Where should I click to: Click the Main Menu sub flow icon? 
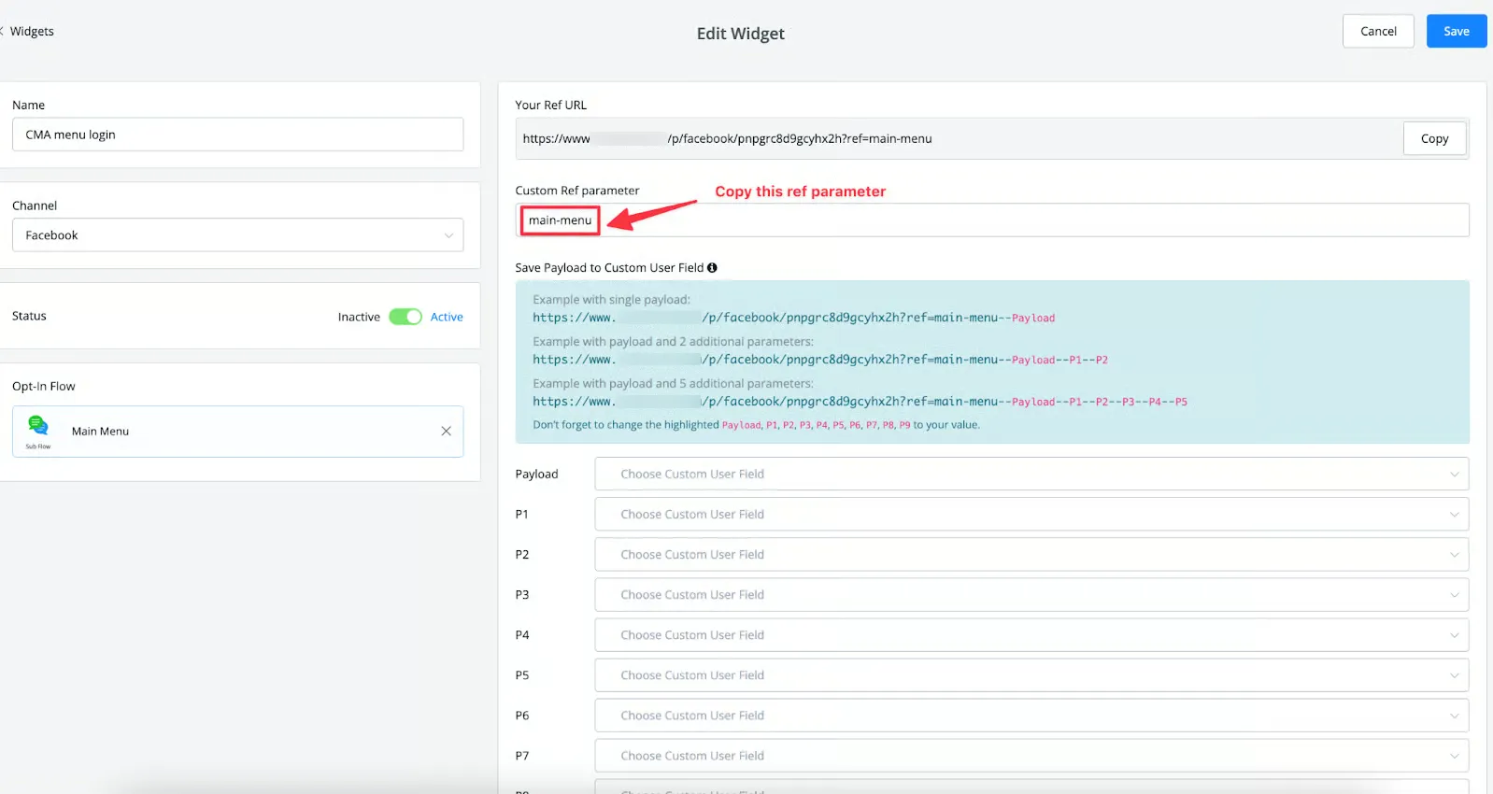(38, 430)
